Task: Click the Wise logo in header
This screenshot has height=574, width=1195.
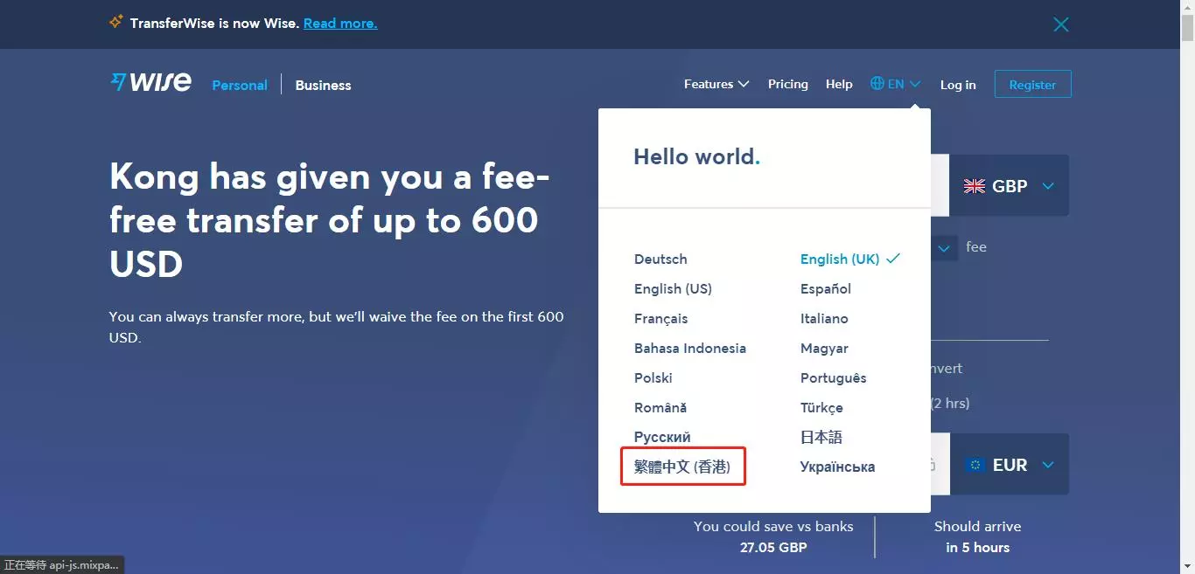Action: tap(150, 83)
